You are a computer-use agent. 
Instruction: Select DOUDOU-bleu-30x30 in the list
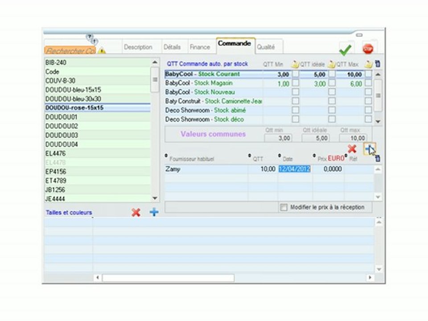pyautogui.click(x=97, y=99)
